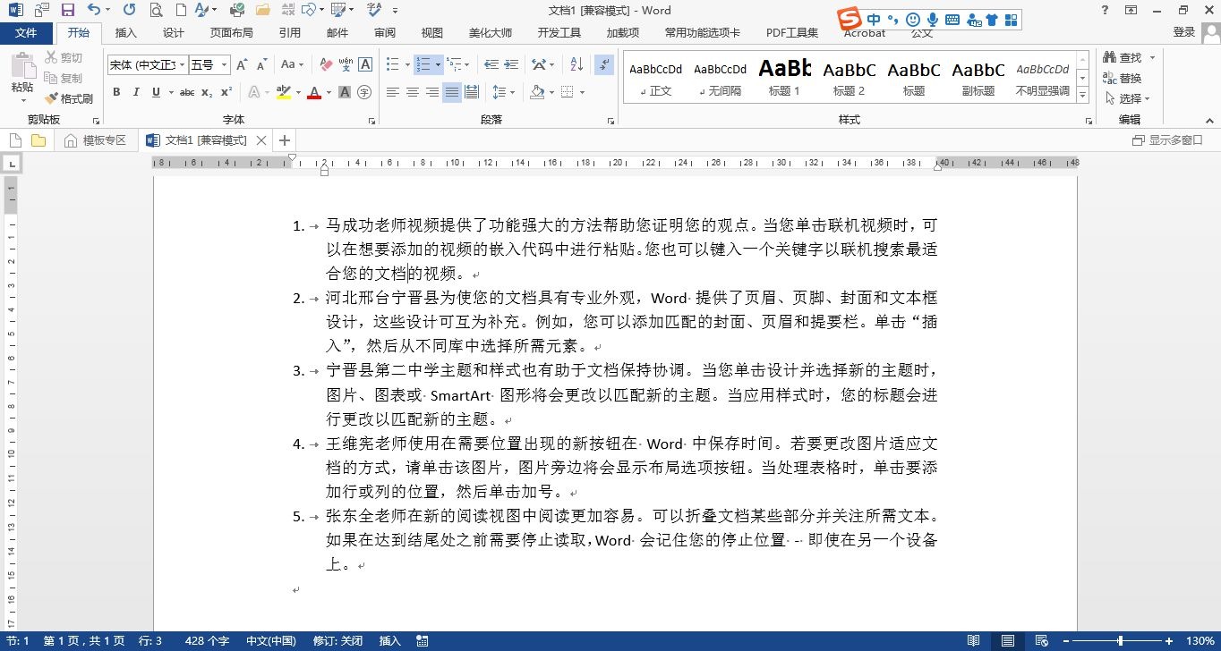Align text left
The width and height of the screenshot is (1221, 651).
[x=393, y=92]
